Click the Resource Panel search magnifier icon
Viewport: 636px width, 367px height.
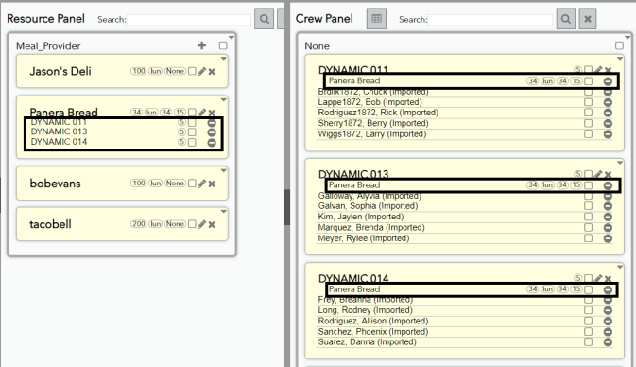tap(264, 19)
